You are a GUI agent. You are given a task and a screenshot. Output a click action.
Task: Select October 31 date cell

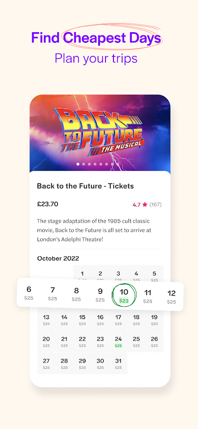pos(118,364)
